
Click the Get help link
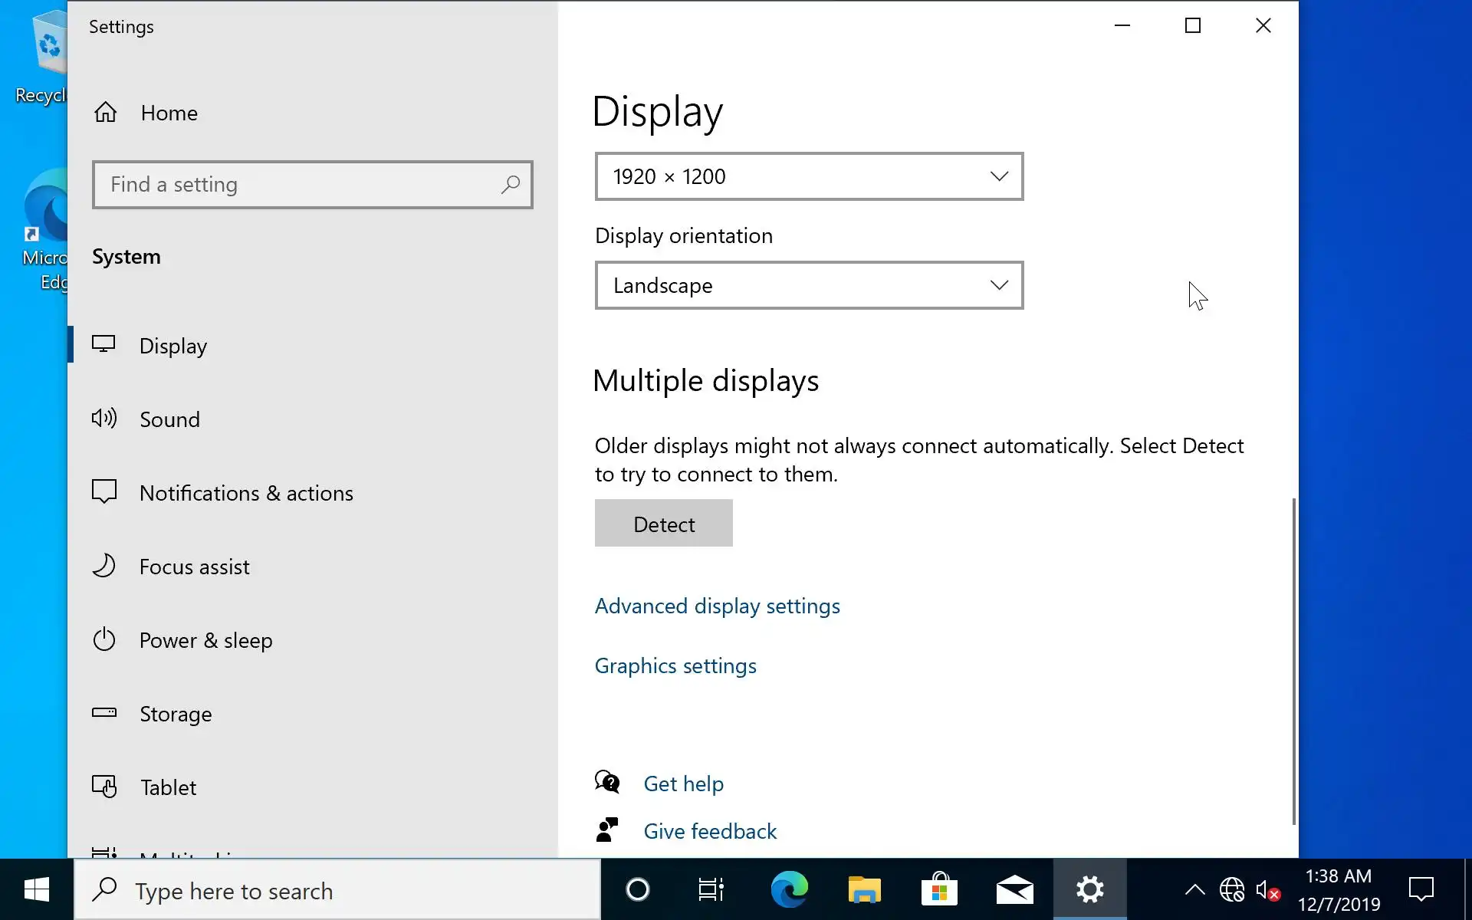(683, 784)
